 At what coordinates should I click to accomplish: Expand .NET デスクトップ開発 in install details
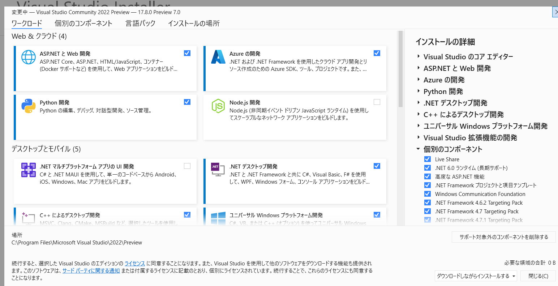pos(418,103)
